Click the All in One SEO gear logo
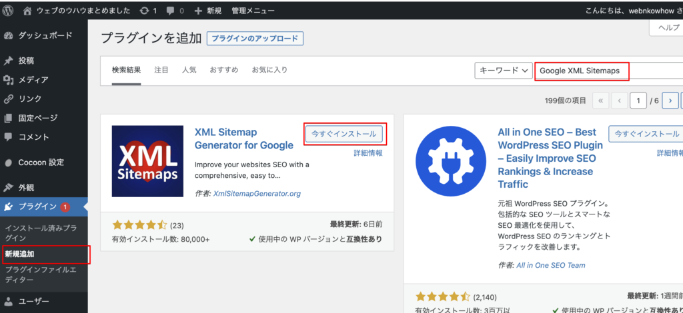This screenshot has width=683, height=313. [x=451, y=162]
